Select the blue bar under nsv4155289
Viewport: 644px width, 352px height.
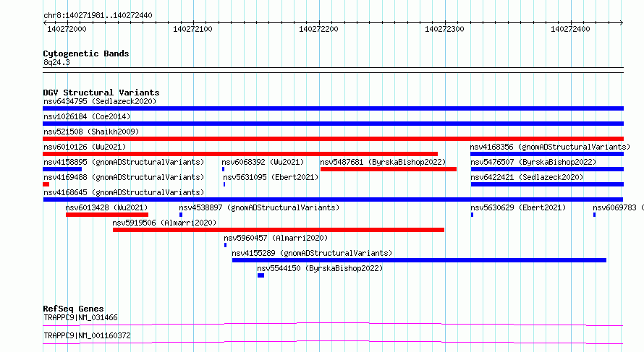[420, 260]
